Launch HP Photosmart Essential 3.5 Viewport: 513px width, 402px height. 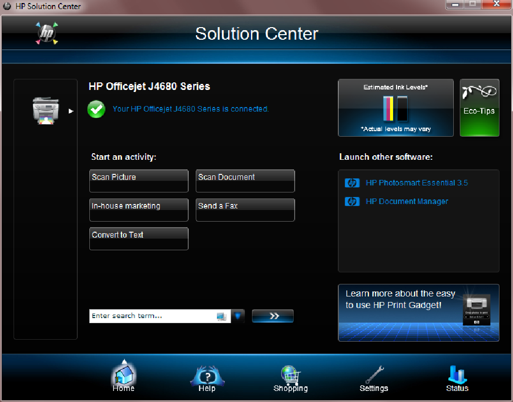click(417, 183)
